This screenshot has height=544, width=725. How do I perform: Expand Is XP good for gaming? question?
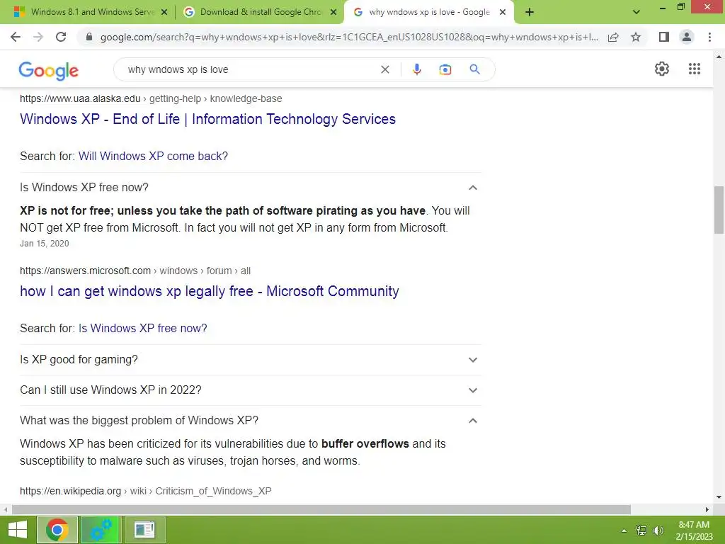pos(250,359)
